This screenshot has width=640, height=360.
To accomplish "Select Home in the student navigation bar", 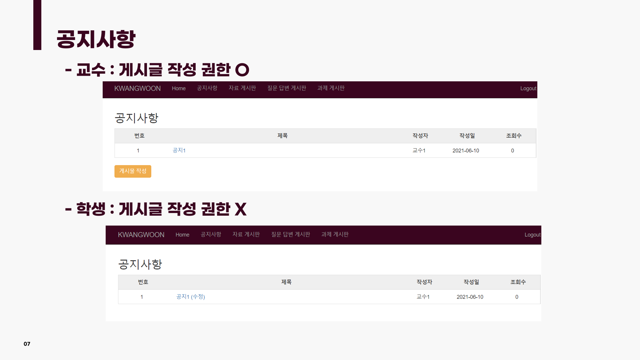I will [182, 235].
